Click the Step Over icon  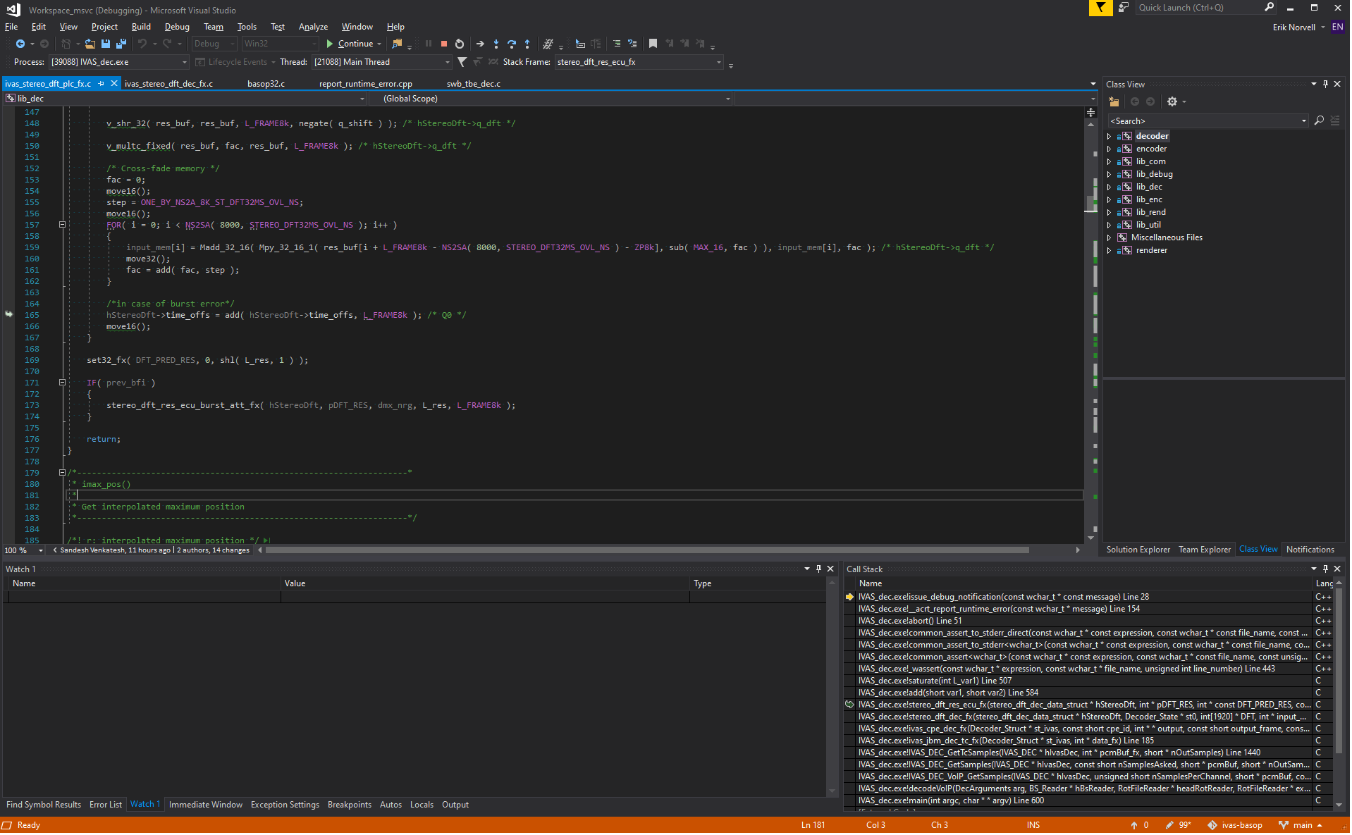pos(512,44)
